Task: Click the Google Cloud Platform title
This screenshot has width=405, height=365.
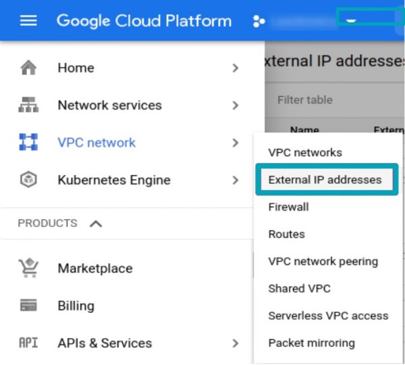Action: (144, 20)
